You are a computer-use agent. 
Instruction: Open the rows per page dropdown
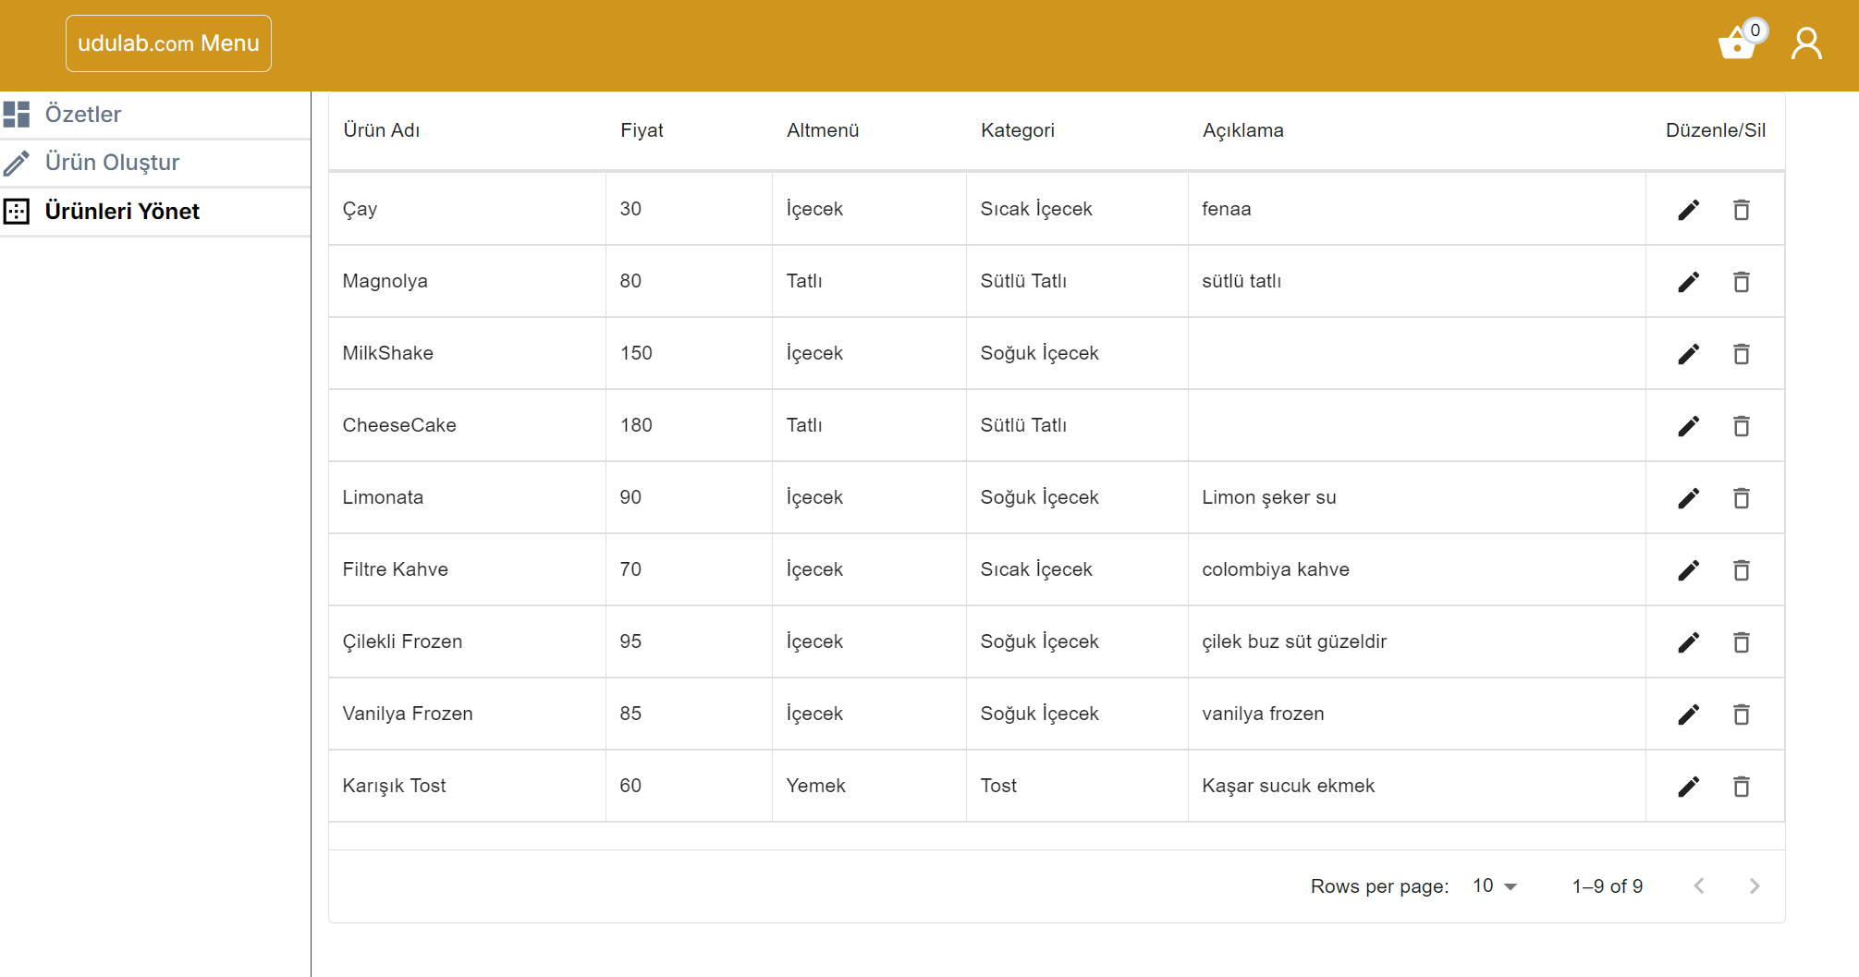pyautogui.click(x=1495, y=886)
